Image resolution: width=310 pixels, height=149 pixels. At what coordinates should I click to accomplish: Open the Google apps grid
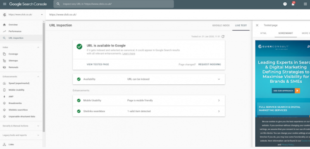click(305, 4)
